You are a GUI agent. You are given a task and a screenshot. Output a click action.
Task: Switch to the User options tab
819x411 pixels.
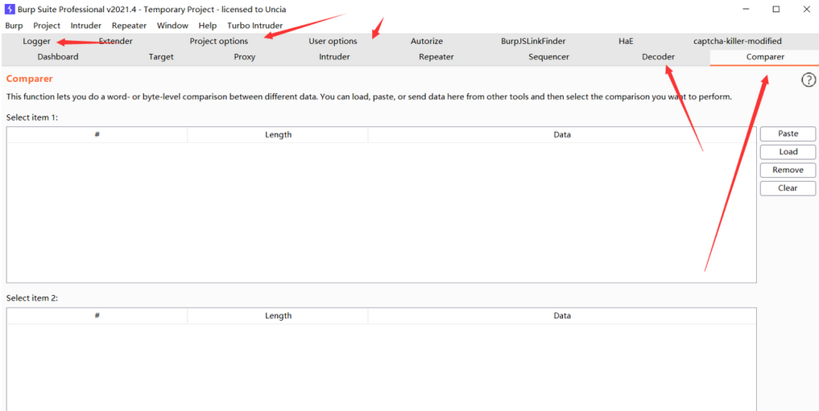333,41
